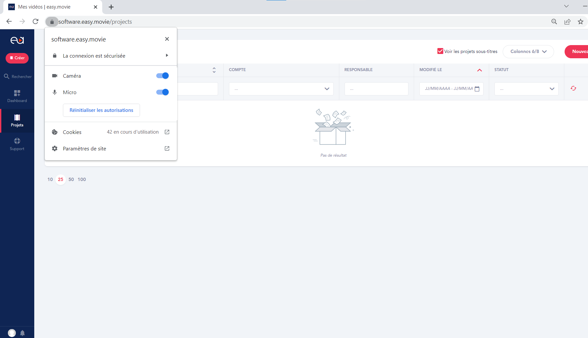Open the Statut filter dropdown
Screen dimensions: 588x338
click(x=526, y=89)
